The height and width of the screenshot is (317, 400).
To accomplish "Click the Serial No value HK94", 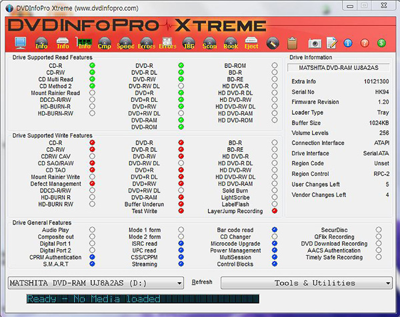I will coord(382,92).
